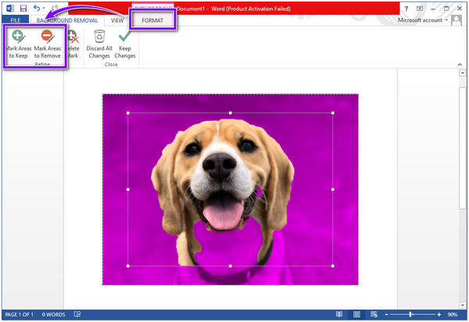Switch to the FORMAT tab
The width and height of the screenshot is (469, 322).
coord(152,20)
